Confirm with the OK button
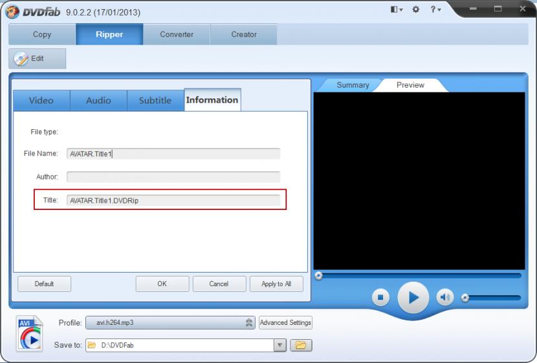537x363 pixels. [162, 284]
